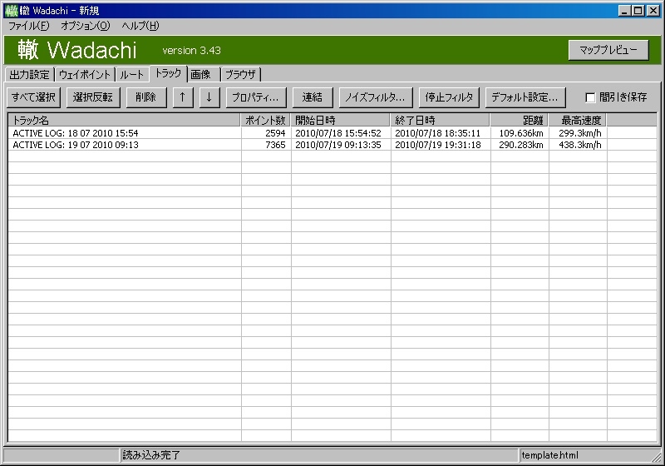Sort by ポイント数 column header
This screenshot has height=466, width=665.
tap(265, 120)
